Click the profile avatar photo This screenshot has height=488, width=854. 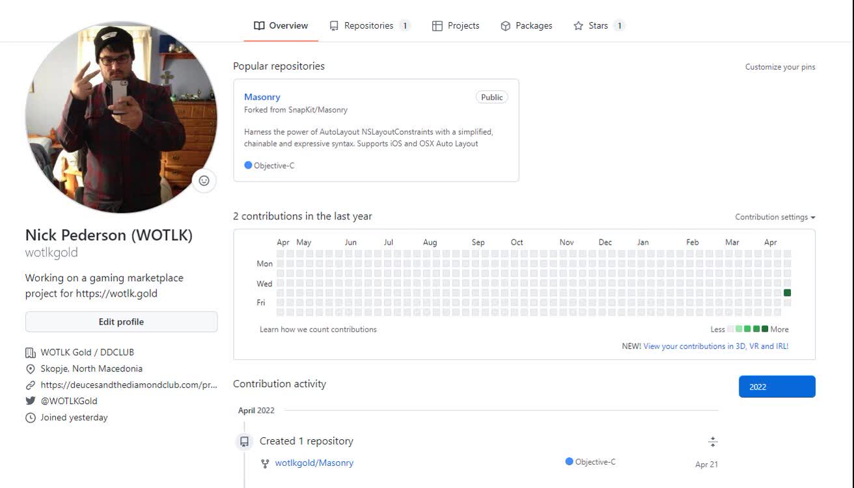click(121, 117)
